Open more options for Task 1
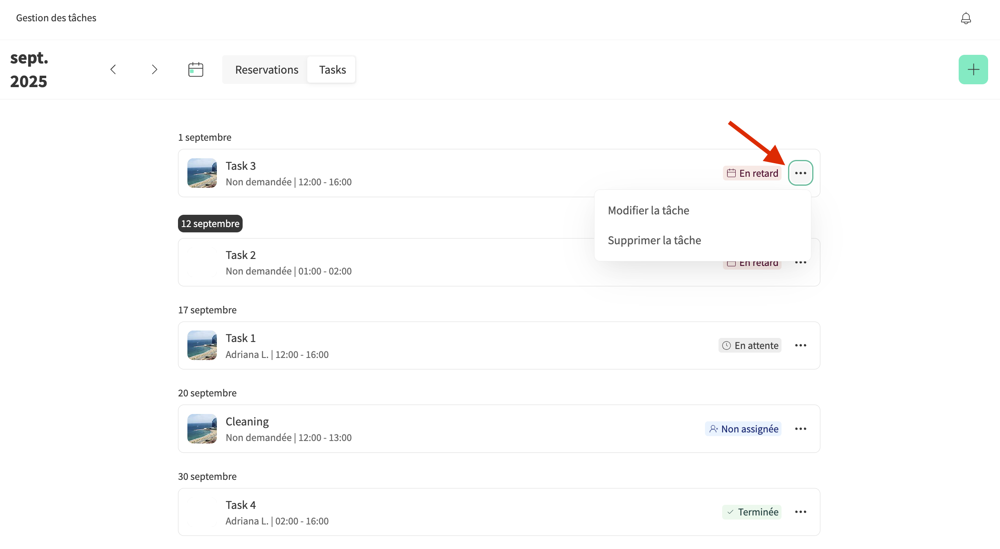Viewport: 1000px width, 549px height. (800, 346)
